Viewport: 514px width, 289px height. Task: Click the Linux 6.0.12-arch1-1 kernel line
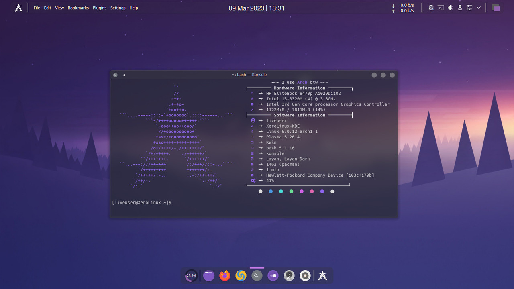(292, 132)
